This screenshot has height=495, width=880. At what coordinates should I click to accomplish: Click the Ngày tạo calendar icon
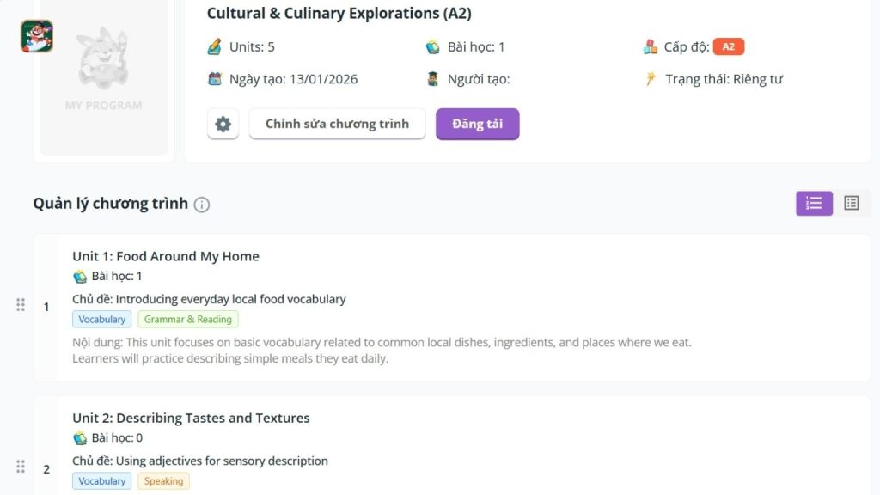coord(215,79)
